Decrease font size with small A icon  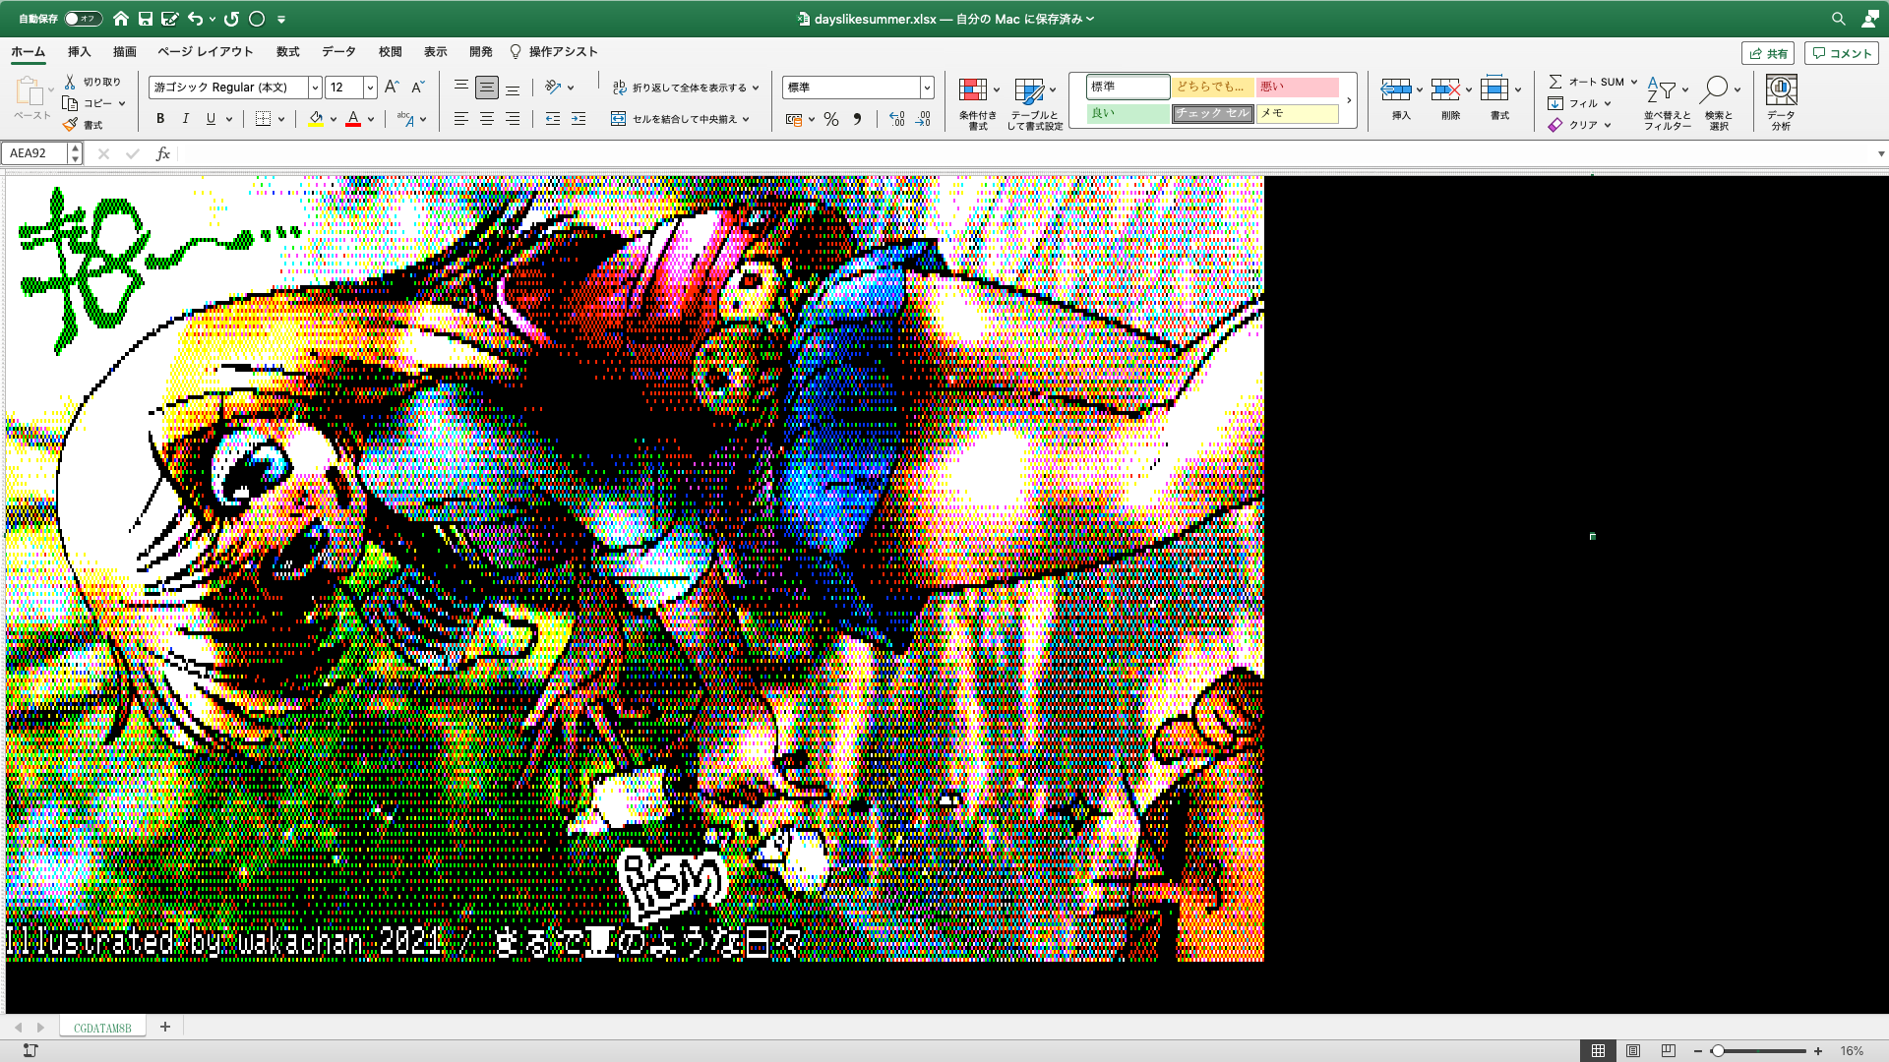pos(417,88)
